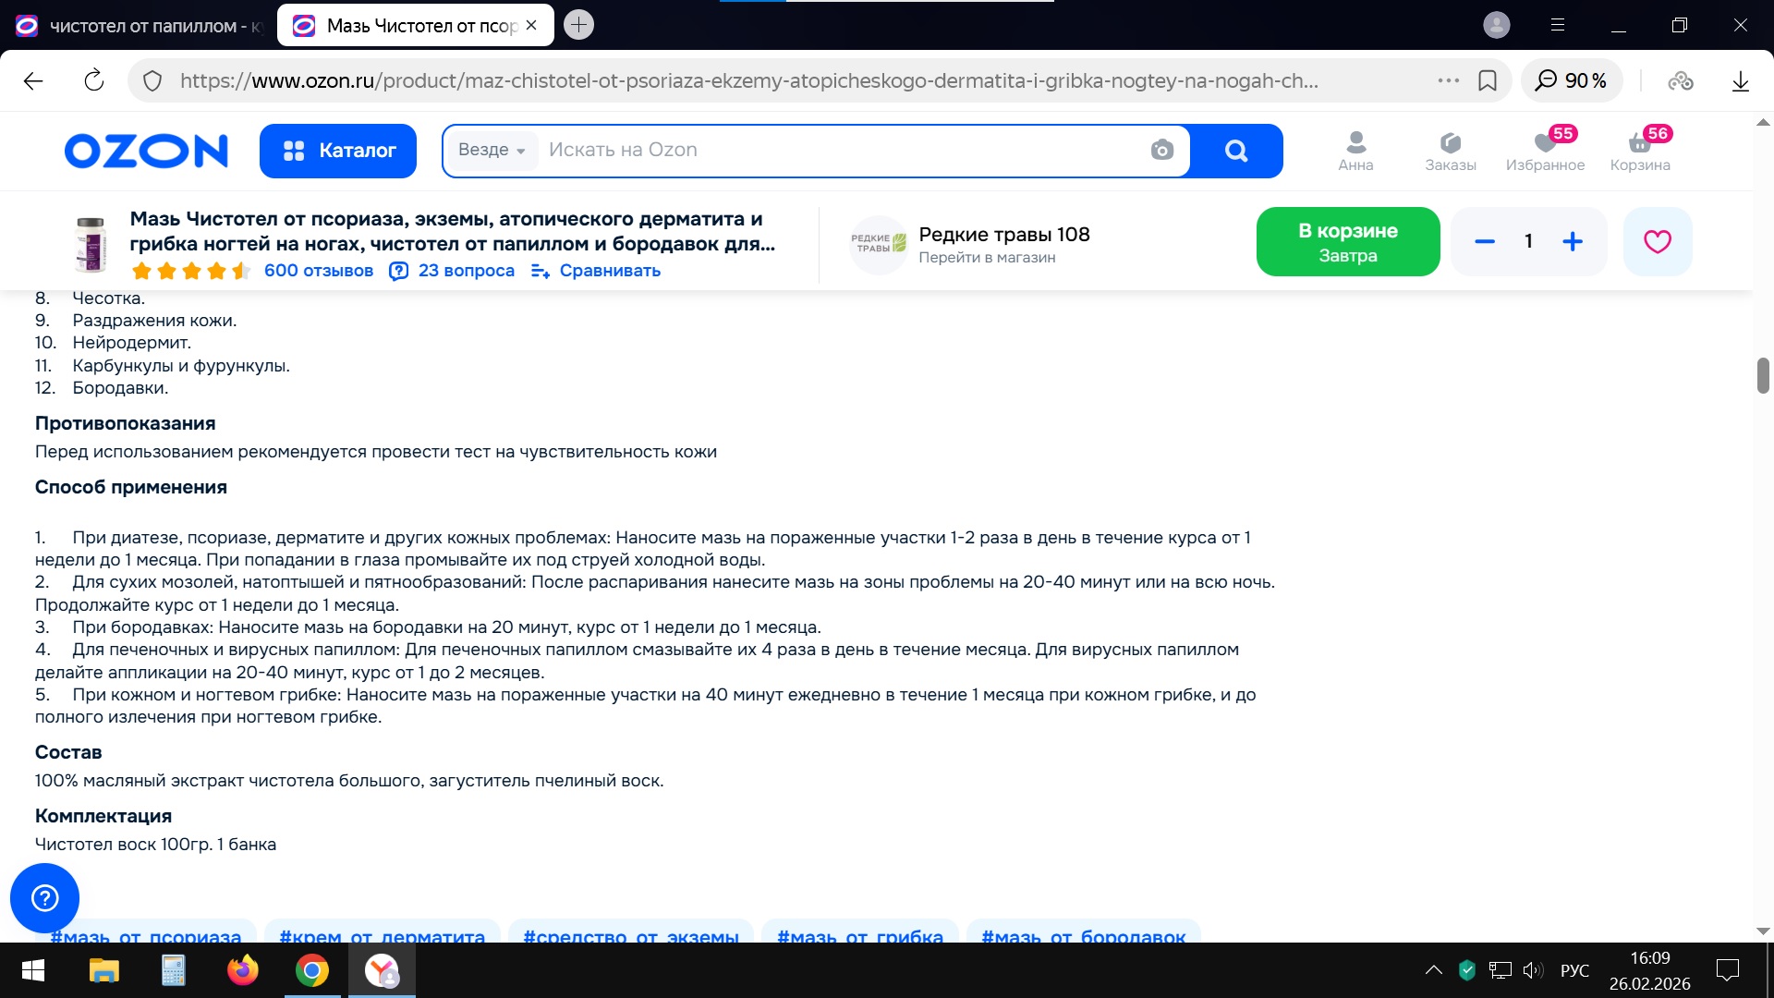Open a new browser tab

pos(578,25)
